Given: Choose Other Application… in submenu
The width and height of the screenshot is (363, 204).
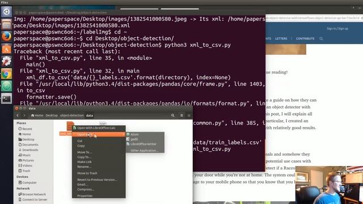Looking at the screenshot, I should coord(145,151).
